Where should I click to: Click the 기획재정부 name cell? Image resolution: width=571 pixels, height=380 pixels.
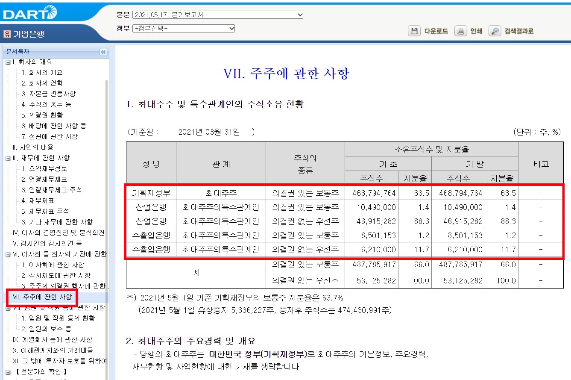coord(151,193)
